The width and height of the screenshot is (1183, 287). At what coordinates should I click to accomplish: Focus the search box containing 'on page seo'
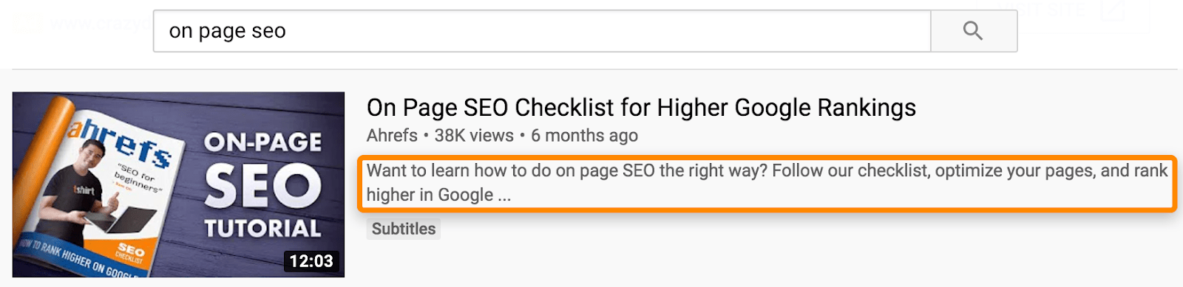541,31
